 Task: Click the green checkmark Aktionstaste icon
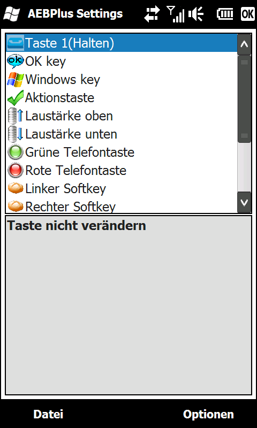click(x=16, y=98)
